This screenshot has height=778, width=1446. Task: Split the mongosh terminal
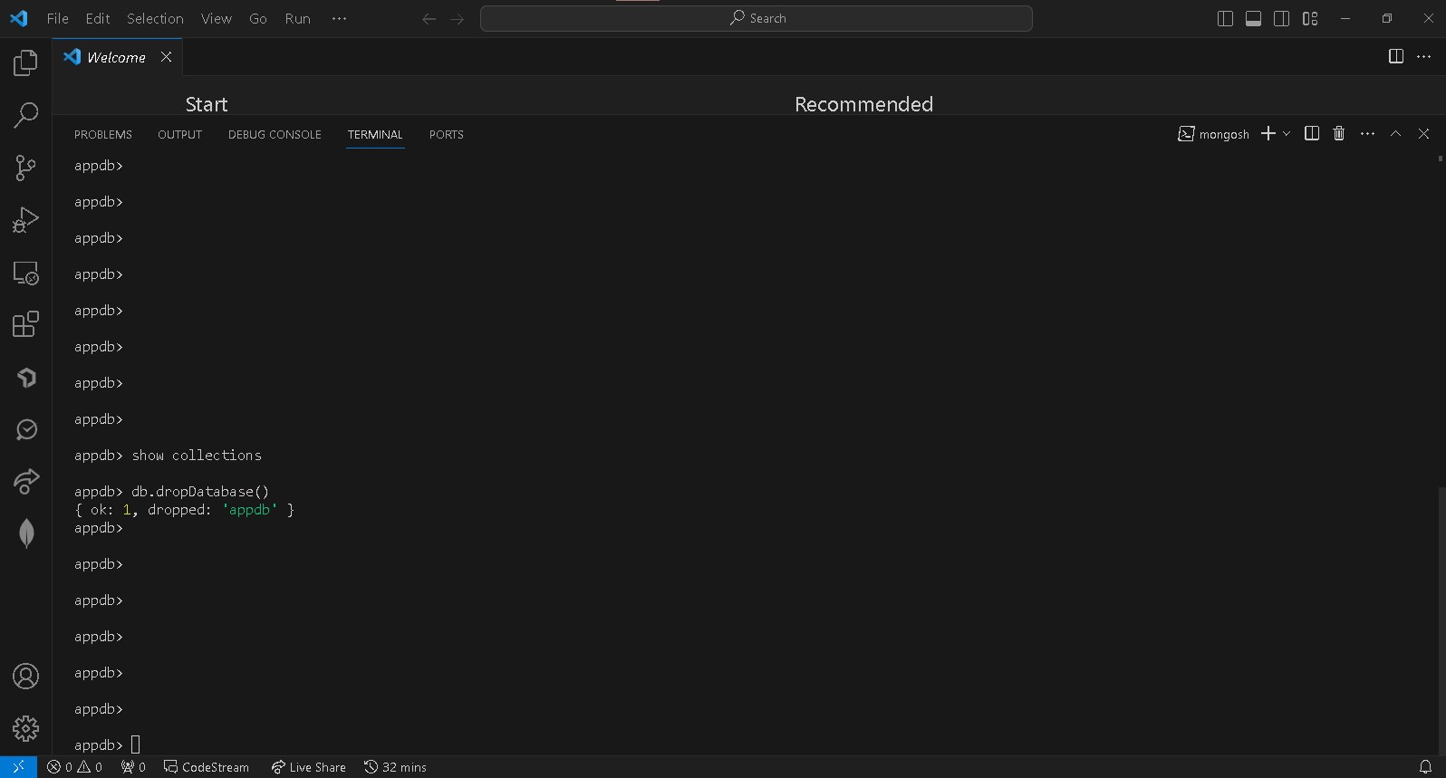pos(1311,134)
